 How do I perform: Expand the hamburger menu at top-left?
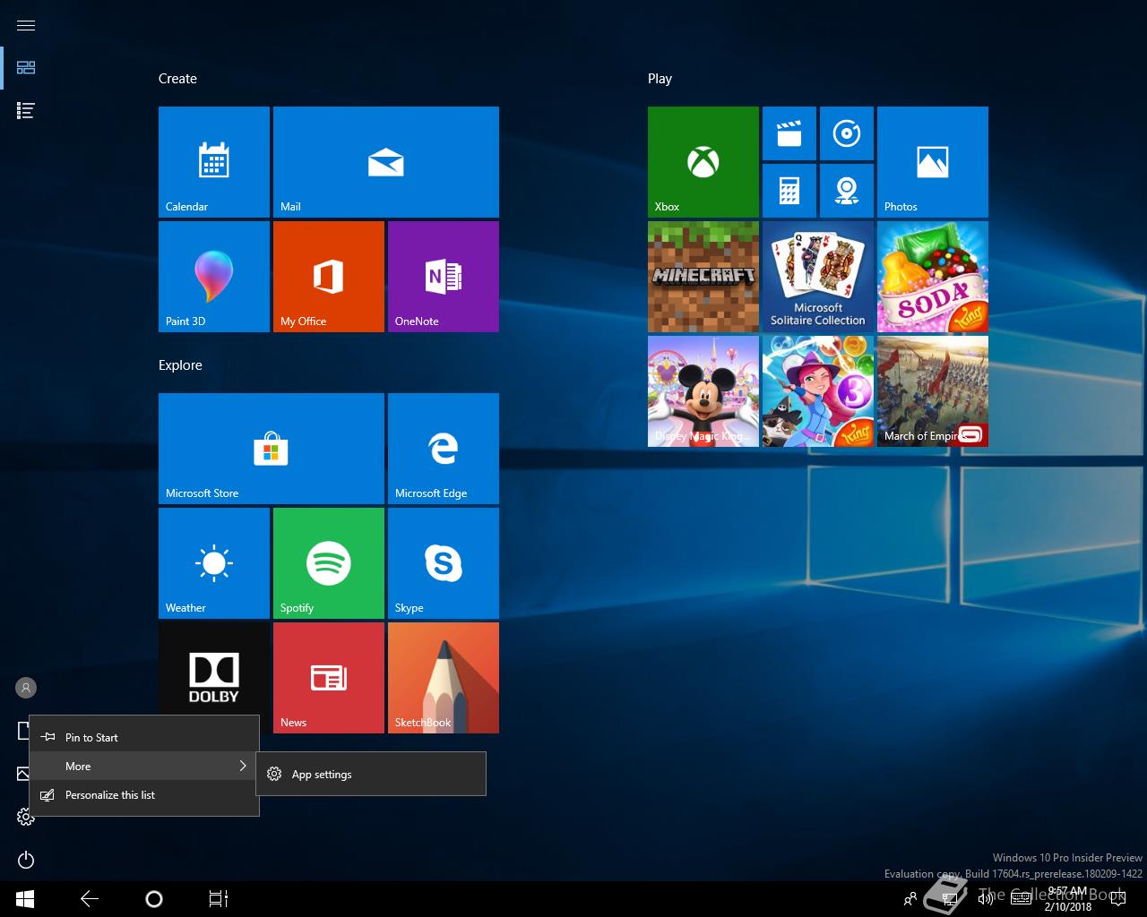click(x=26, y=25)
